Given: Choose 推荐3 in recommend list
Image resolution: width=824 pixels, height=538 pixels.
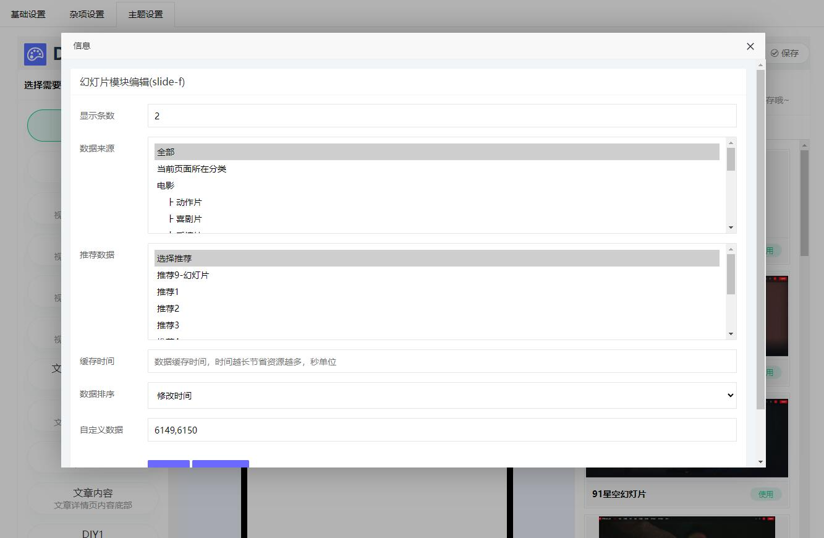Looking at the screenshot, I should (x=168, y=325).
